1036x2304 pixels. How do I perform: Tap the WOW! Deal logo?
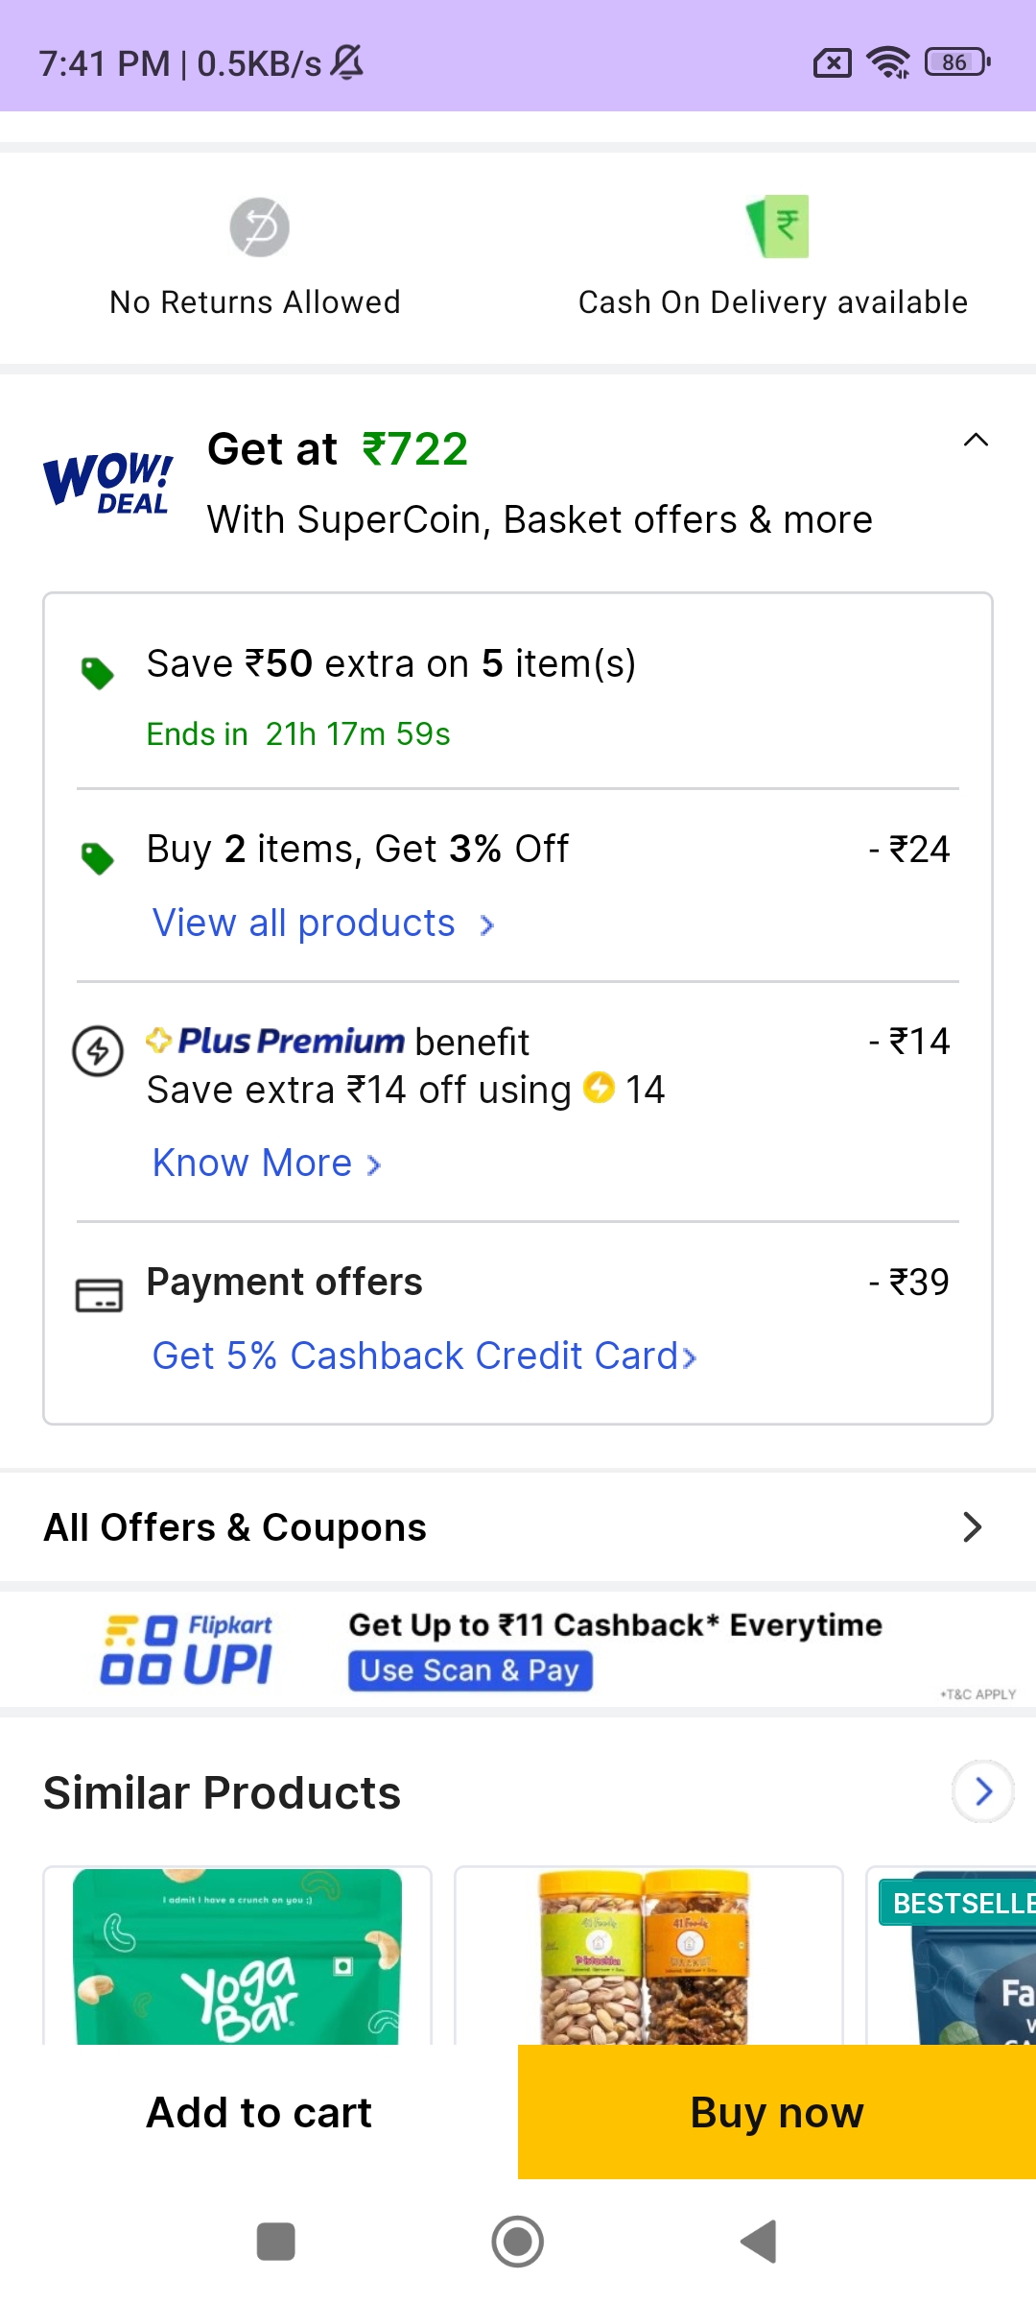(x=108, y=483)
